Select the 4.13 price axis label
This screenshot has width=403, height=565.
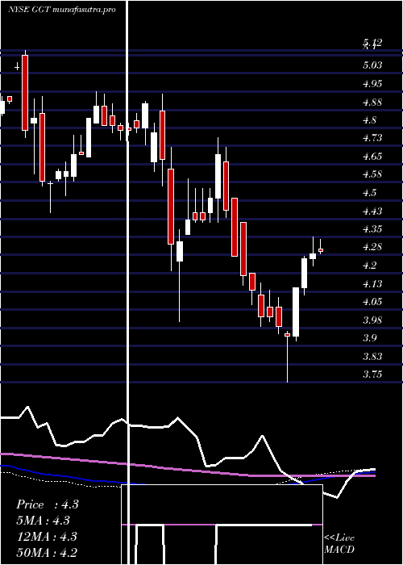[372, 284]
